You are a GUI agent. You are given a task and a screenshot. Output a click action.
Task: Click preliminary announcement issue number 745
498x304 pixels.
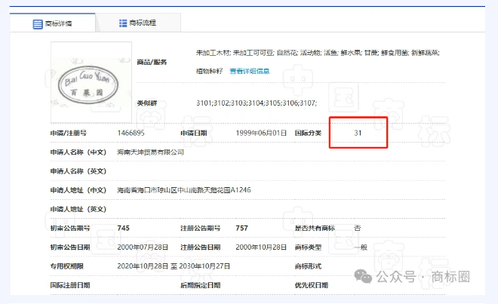point(123,228)
